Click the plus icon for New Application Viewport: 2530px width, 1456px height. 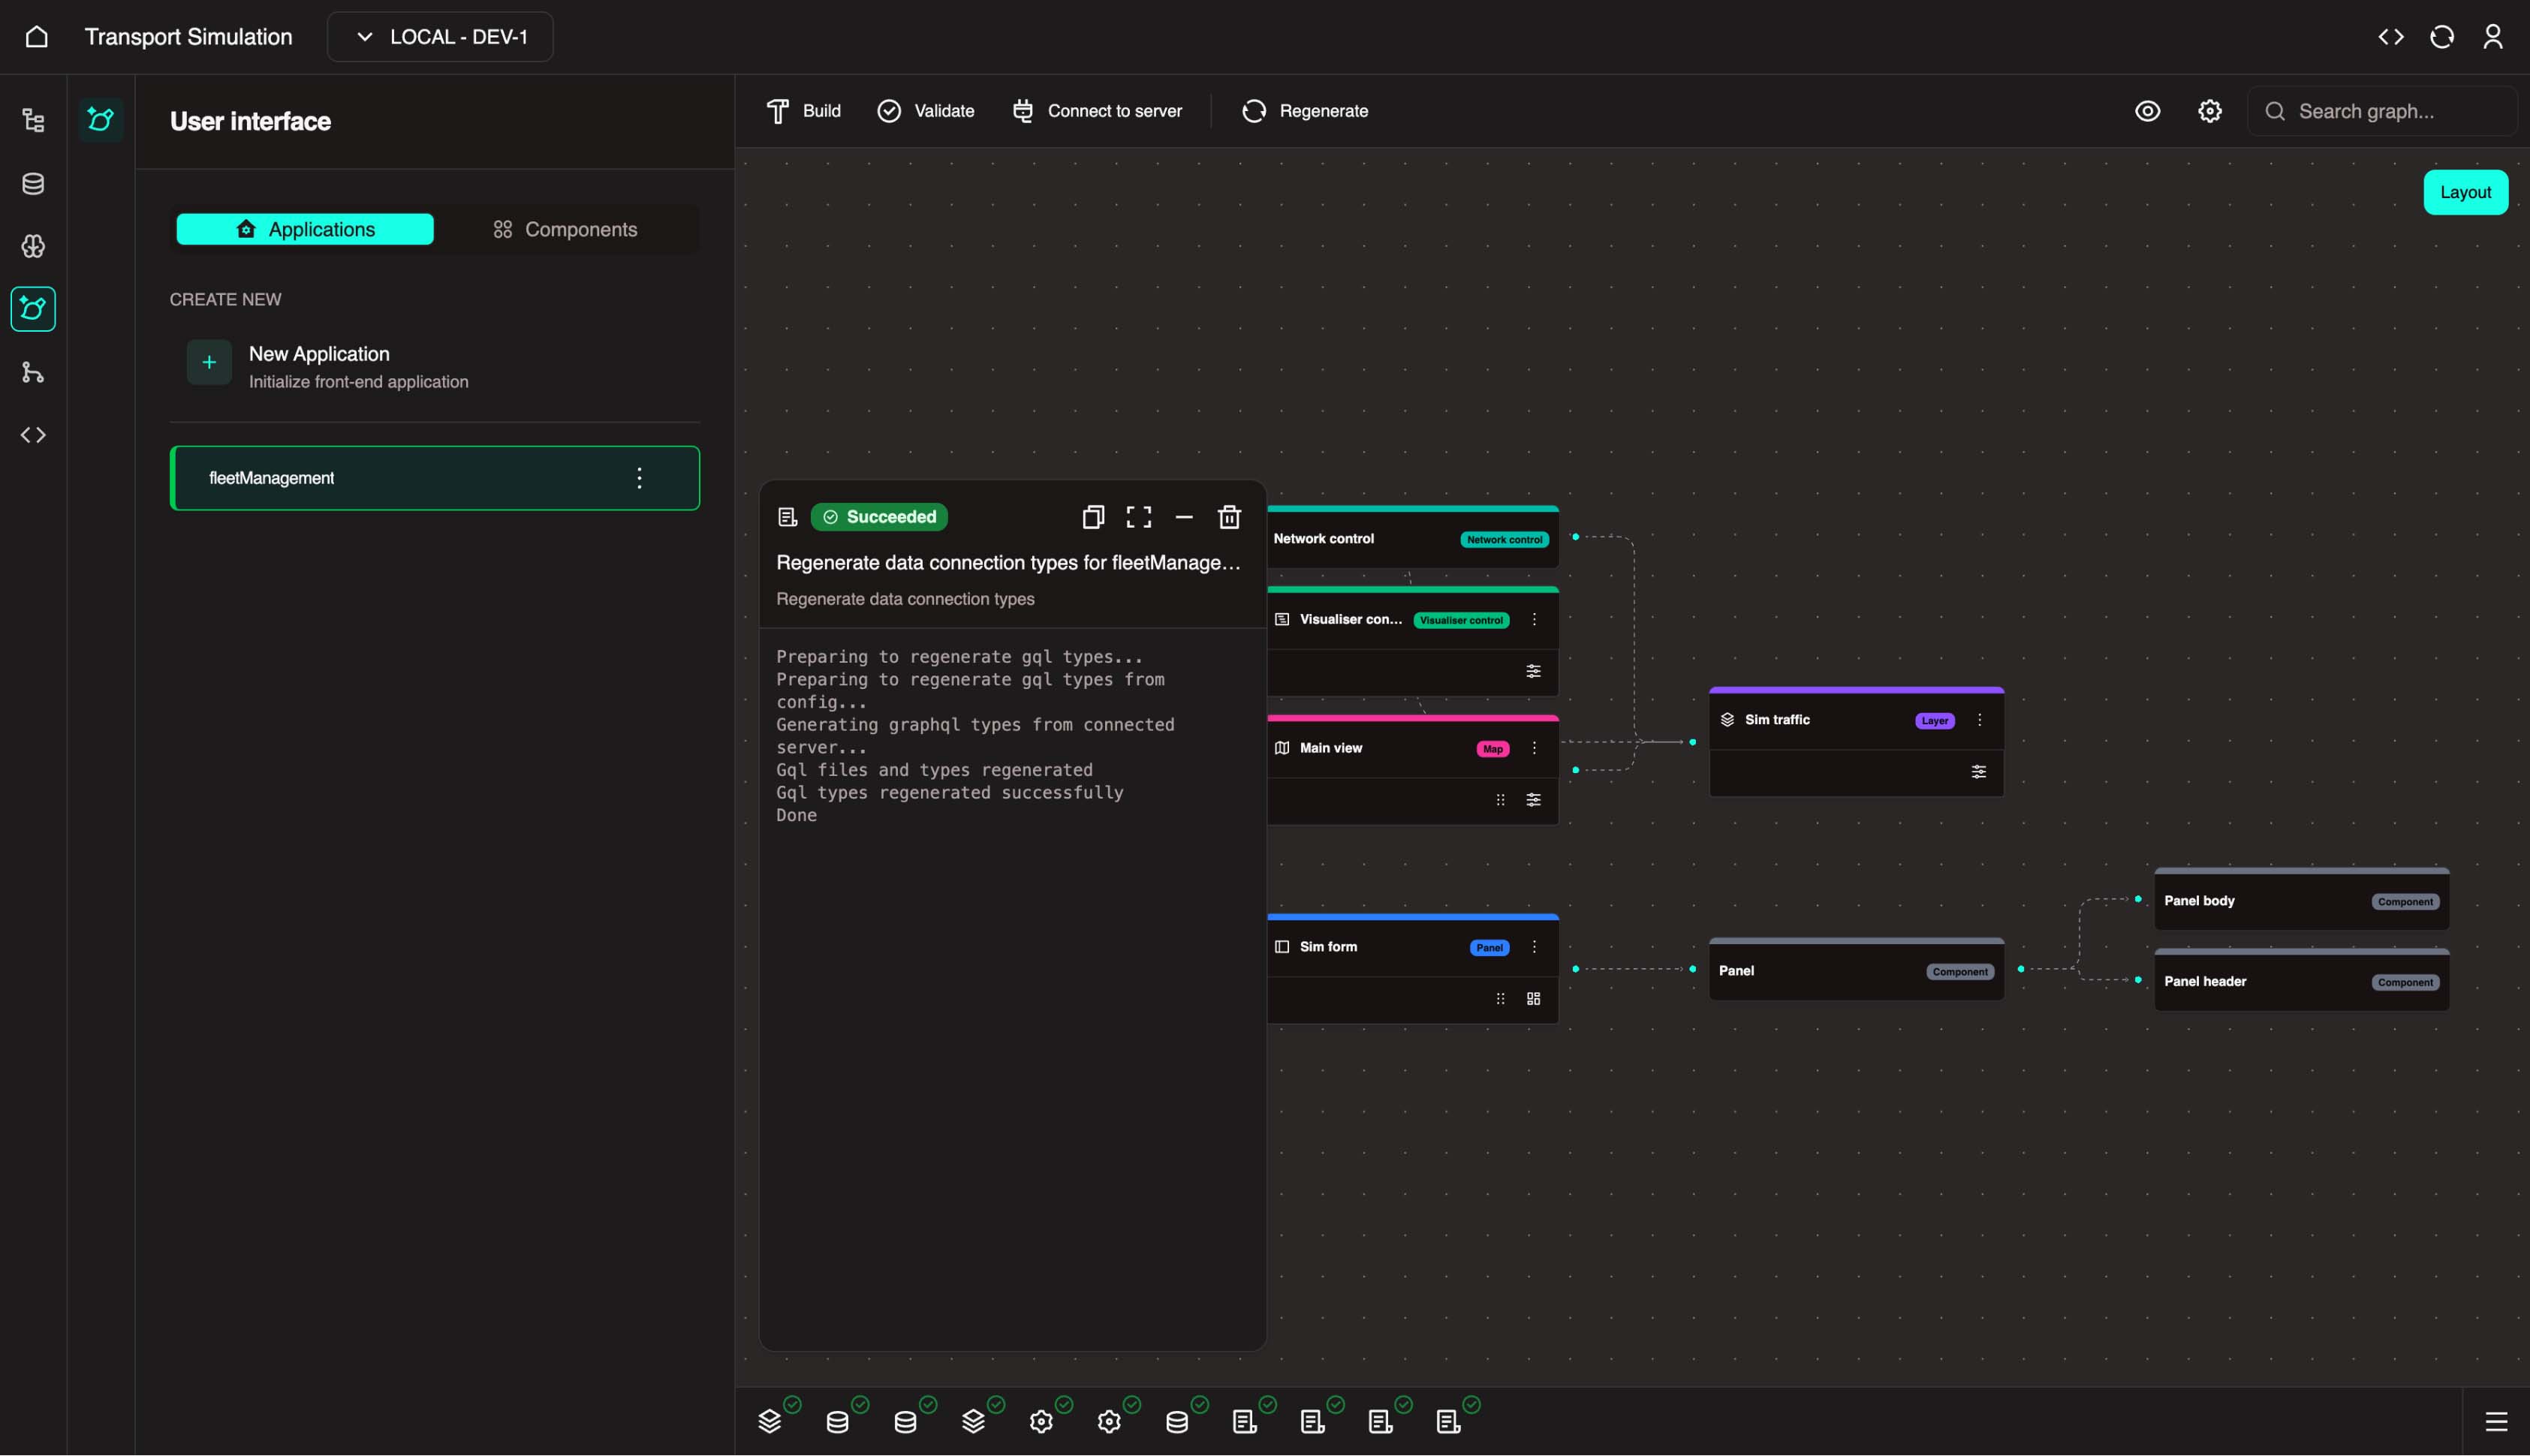click(x=209, y=362)
